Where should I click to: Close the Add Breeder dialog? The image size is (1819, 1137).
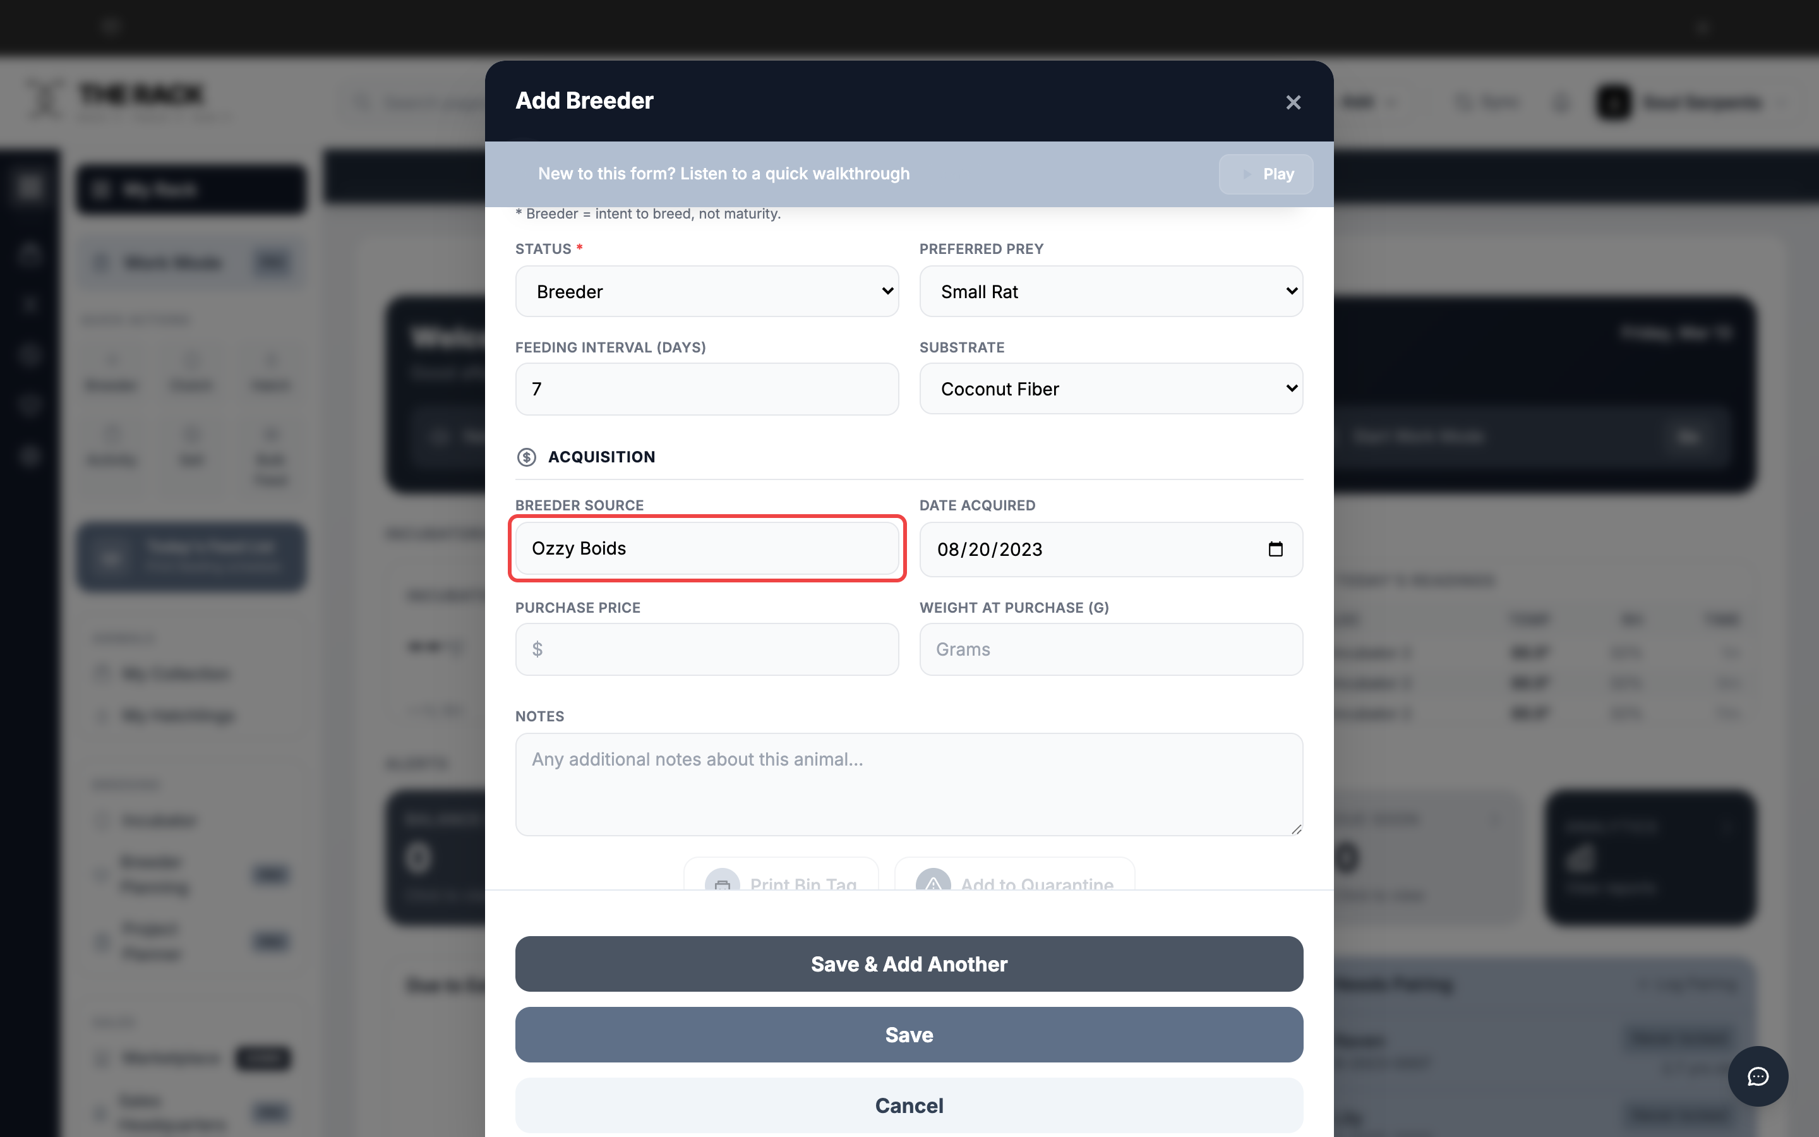(x=1293, y=102)
